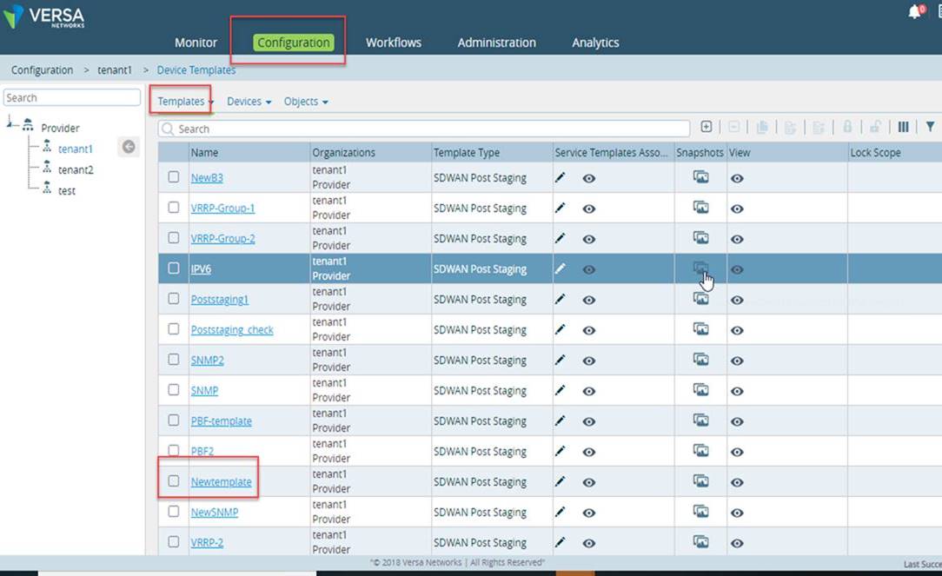Check the VRRP-Group-1 row checkbox
Viewport: 942px width, 576px height.
coord(174,208)
